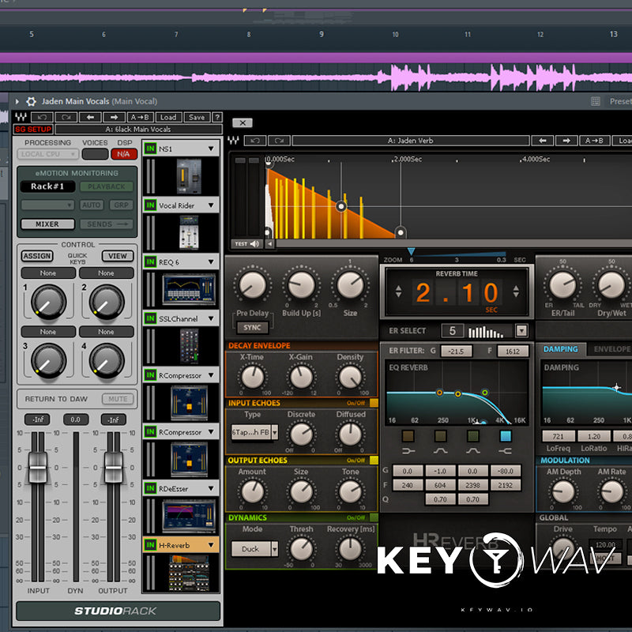Click the VIEW quick keys button
The width and height of the screenshot is (632, 632).
[x=117, y=256]
